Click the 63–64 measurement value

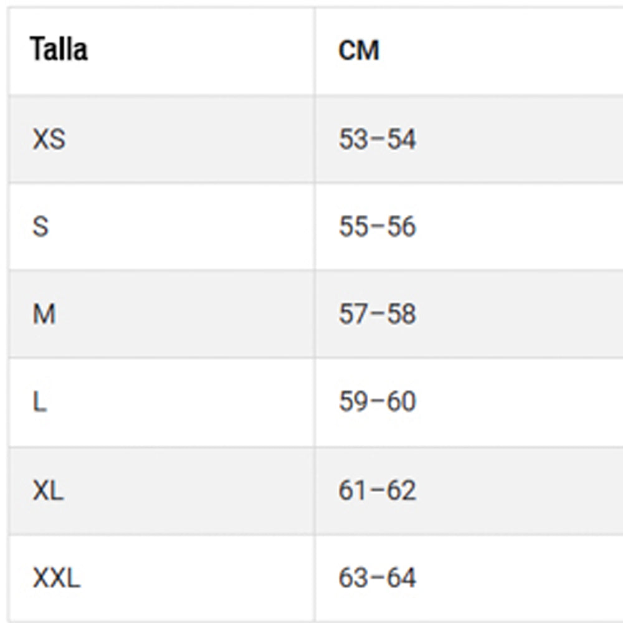pyautogui.click(x=377, y=579)
